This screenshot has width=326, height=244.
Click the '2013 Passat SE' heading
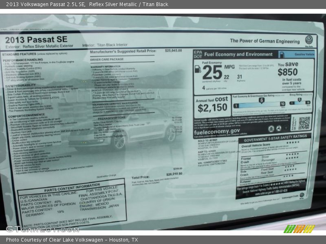pyautogui.click(x=36, y=39)
